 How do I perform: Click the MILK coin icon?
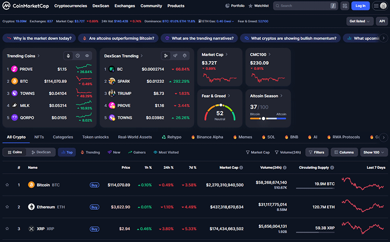pyautogui.click(x=15, y=105)
